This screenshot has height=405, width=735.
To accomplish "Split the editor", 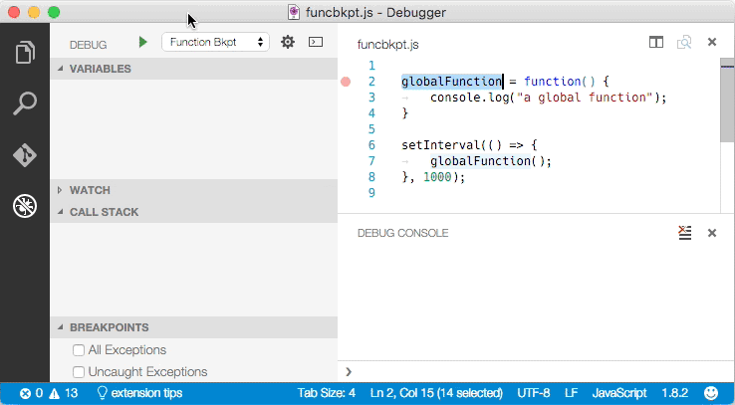I will pyautogui.click(x=656, y=43).
